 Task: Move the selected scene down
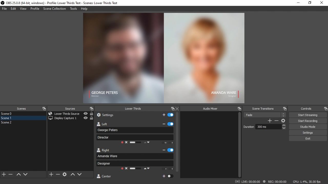click(25, 174)
